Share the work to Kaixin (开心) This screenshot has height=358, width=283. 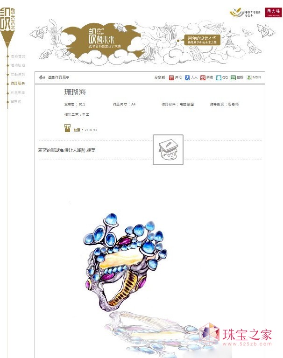coord(176,77)
